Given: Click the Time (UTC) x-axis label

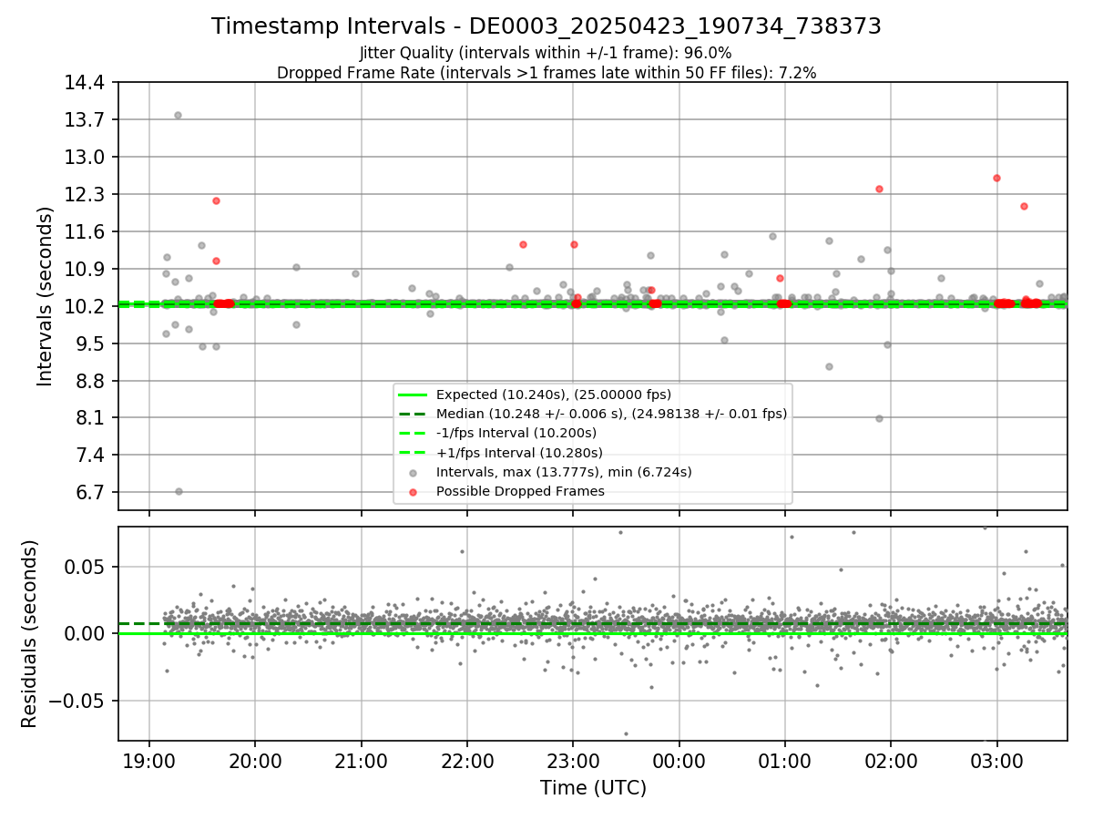Looking at the screenshot, I should 593,788.
